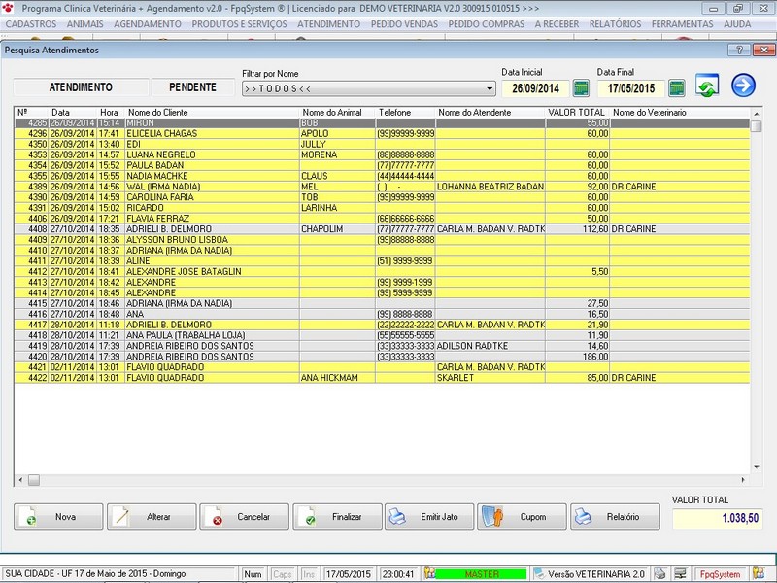Image resolution: width=777 pixels, height=583 pixels.
Task: Open the PEDIDO COMPRAS menu
Action: 487,23
